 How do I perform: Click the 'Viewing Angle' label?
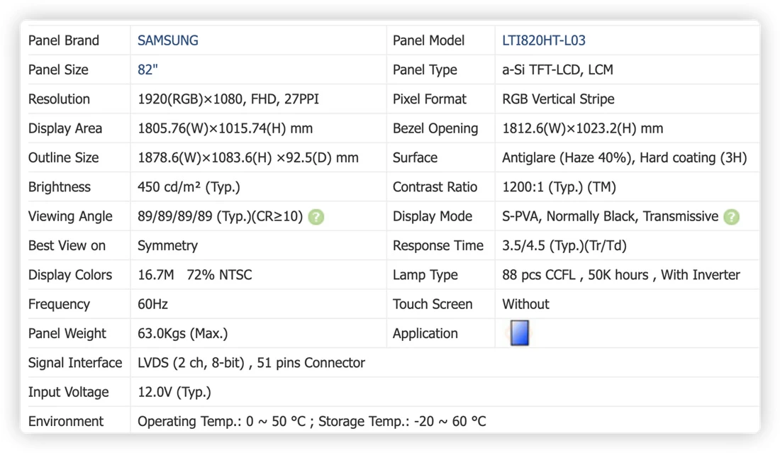click(x=70, y=216)
